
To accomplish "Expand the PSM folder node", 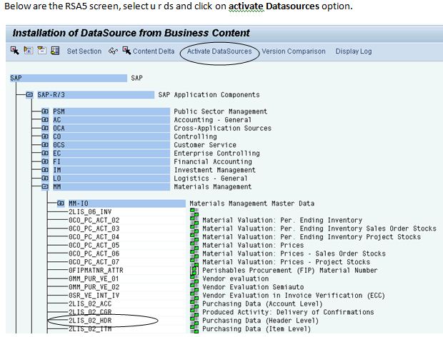I will point(45,111).
